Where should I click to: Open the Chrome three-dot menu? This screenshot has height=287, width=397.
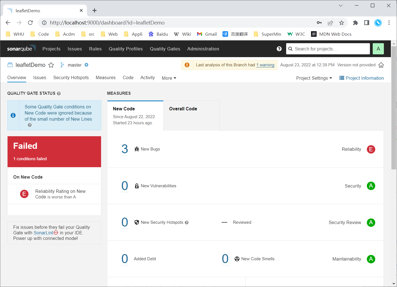pyautogui.click(x=389, y=23)
